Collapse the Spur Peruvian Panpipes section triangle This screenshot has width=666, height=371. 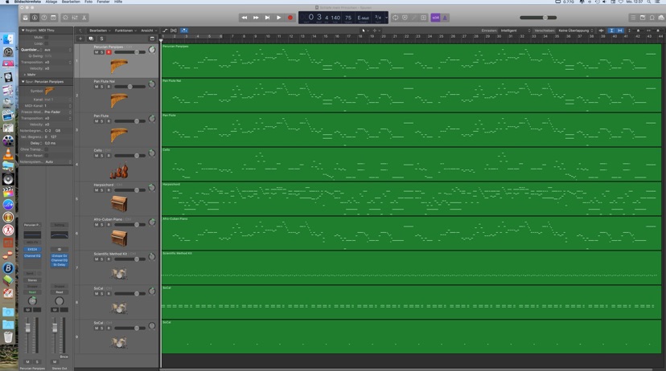coord(23,81)
